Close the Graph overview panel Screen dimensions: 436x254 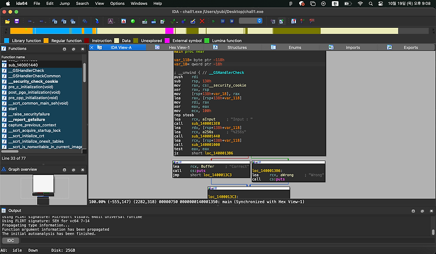(x=82, y=170)
